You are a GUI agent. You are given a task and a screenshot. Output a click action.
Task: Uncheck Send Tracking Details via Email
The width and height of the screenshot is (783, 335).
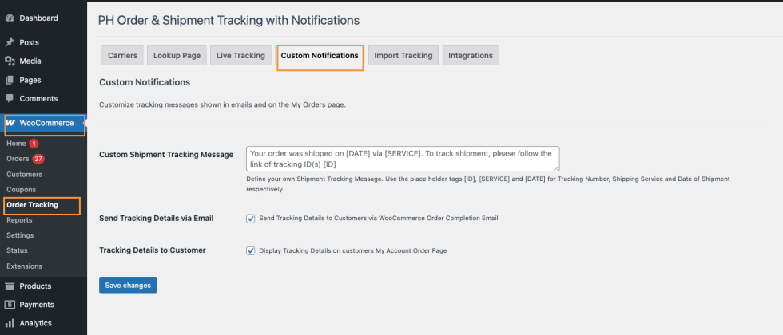pos(251,218)
